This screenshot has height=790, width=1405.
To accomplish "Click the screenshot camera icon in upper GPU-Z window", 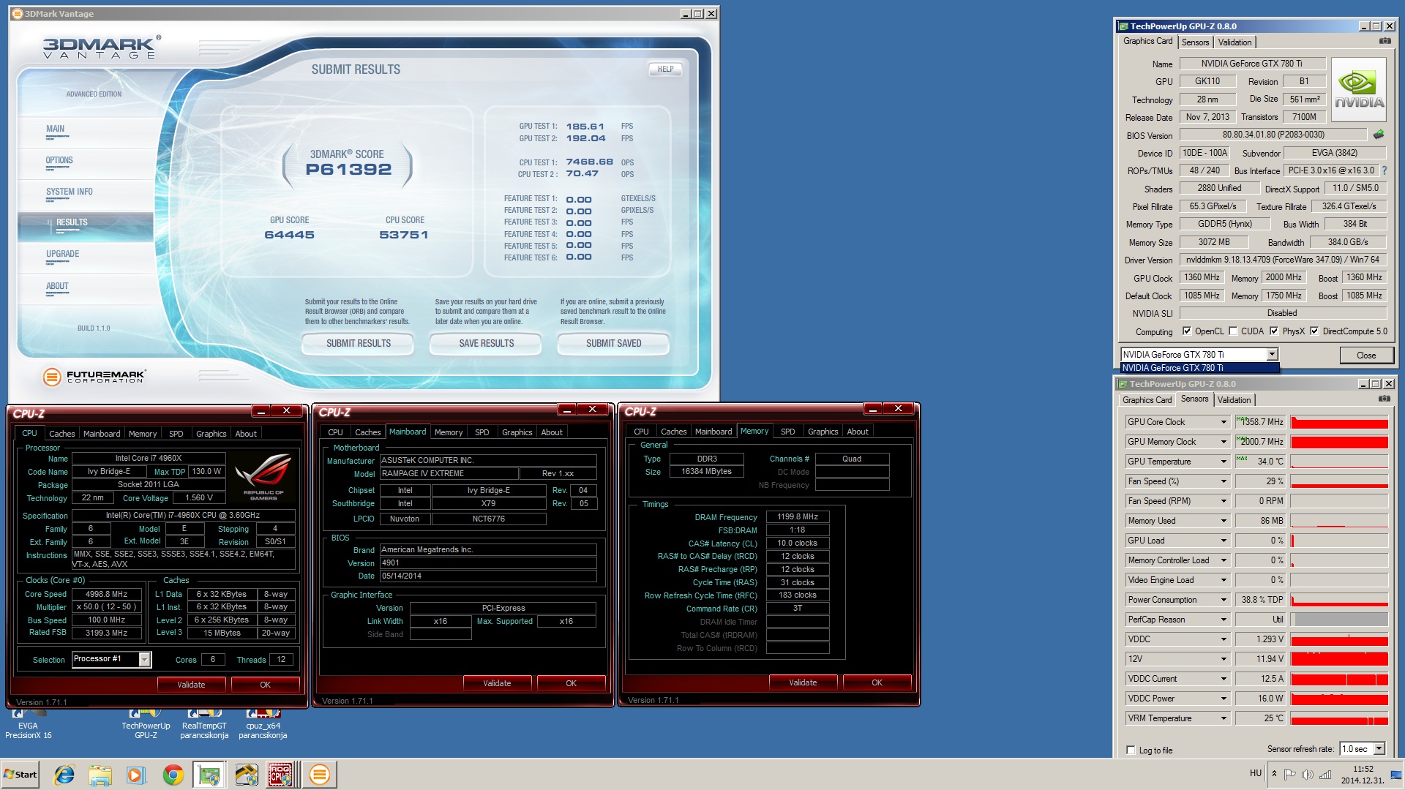I will pos(1385,41).
